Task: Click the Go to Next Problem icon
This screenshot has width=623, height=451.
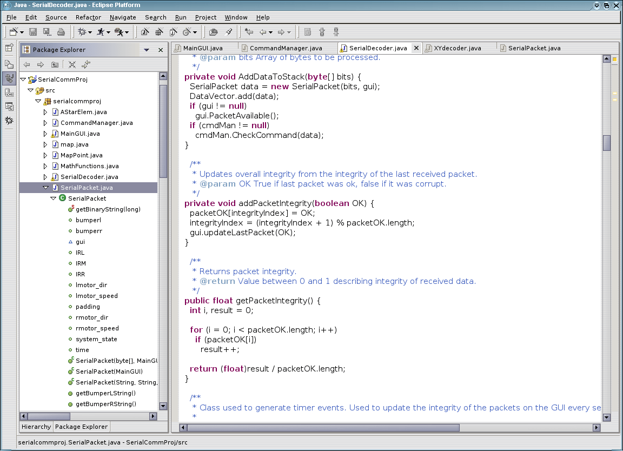Action: click(322, 32)
